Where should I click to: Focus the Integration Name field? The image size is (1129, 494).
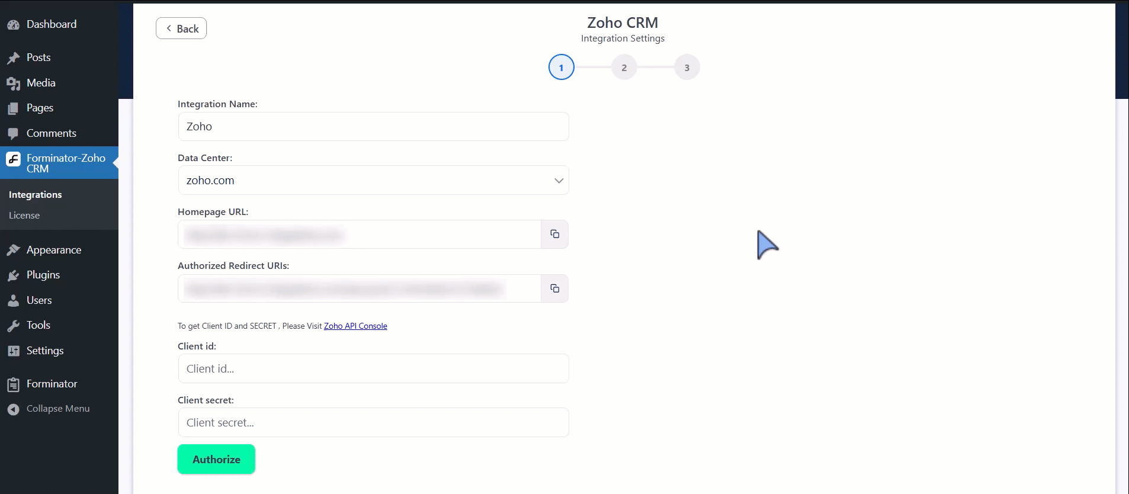373,126
